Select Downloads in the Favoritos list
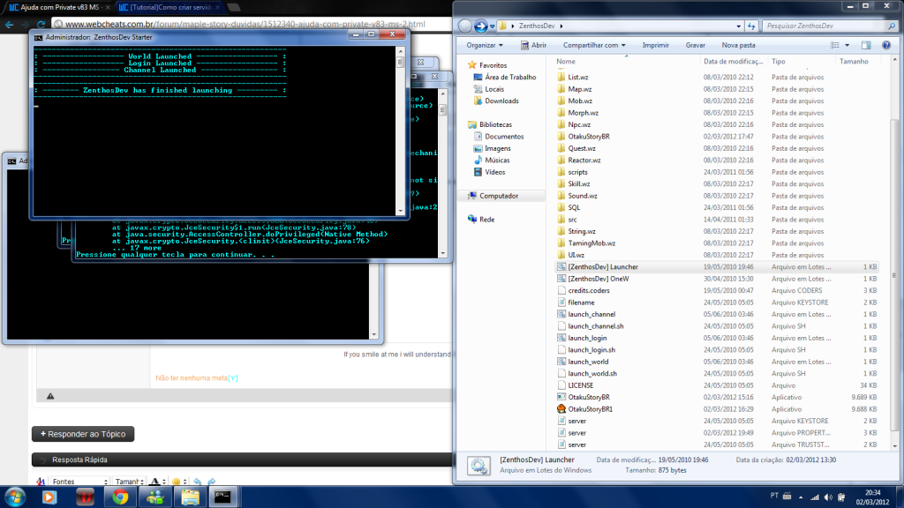904x508 pixels. click(501, 101)
